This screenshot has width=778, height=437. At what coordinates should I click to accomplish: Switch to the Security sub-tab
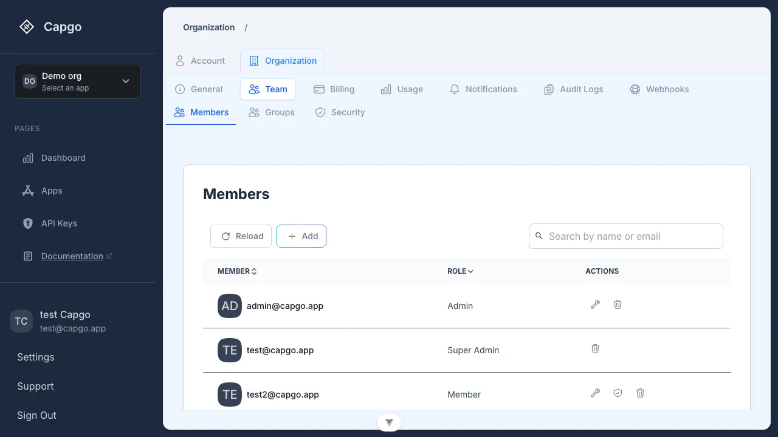(x=340, y=112)
